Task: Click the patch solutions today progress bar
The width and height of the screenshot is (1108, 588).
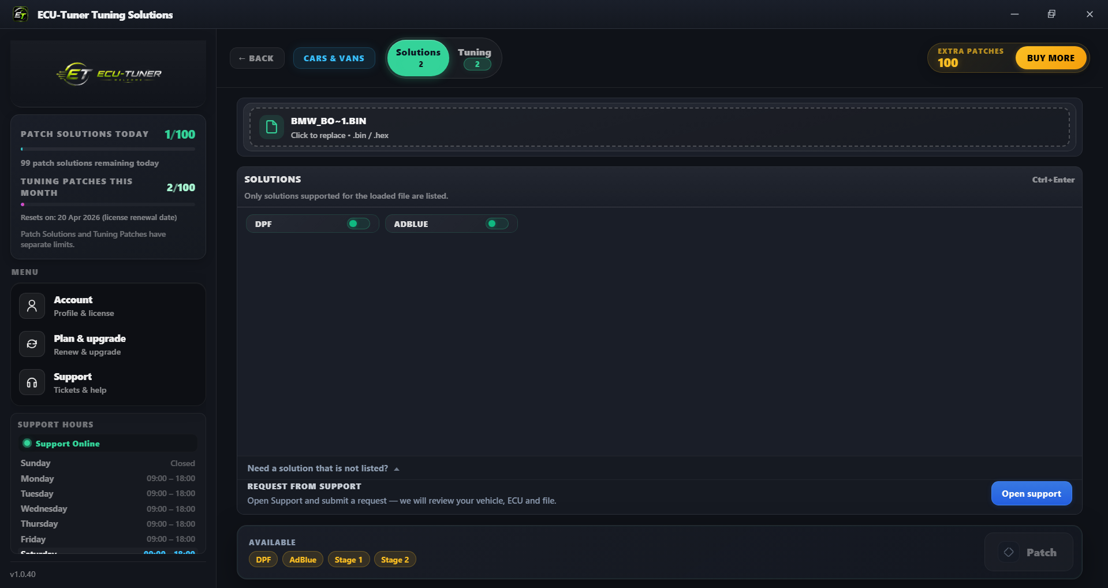Action: coord(108,149)
